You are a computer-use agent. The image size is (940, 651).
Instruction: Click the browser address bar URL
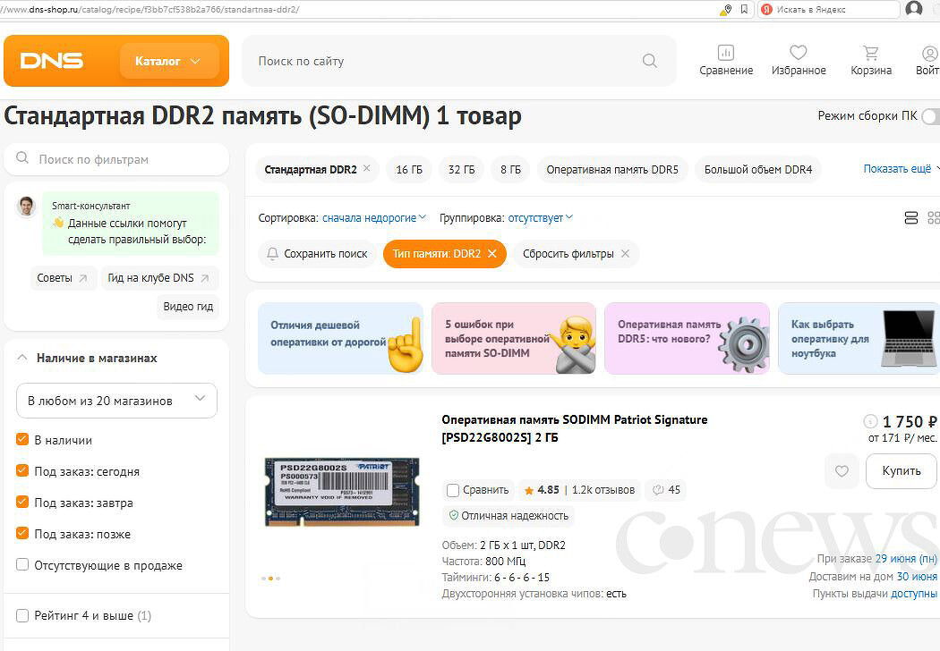pyautogui.click(x=150, y=10)
